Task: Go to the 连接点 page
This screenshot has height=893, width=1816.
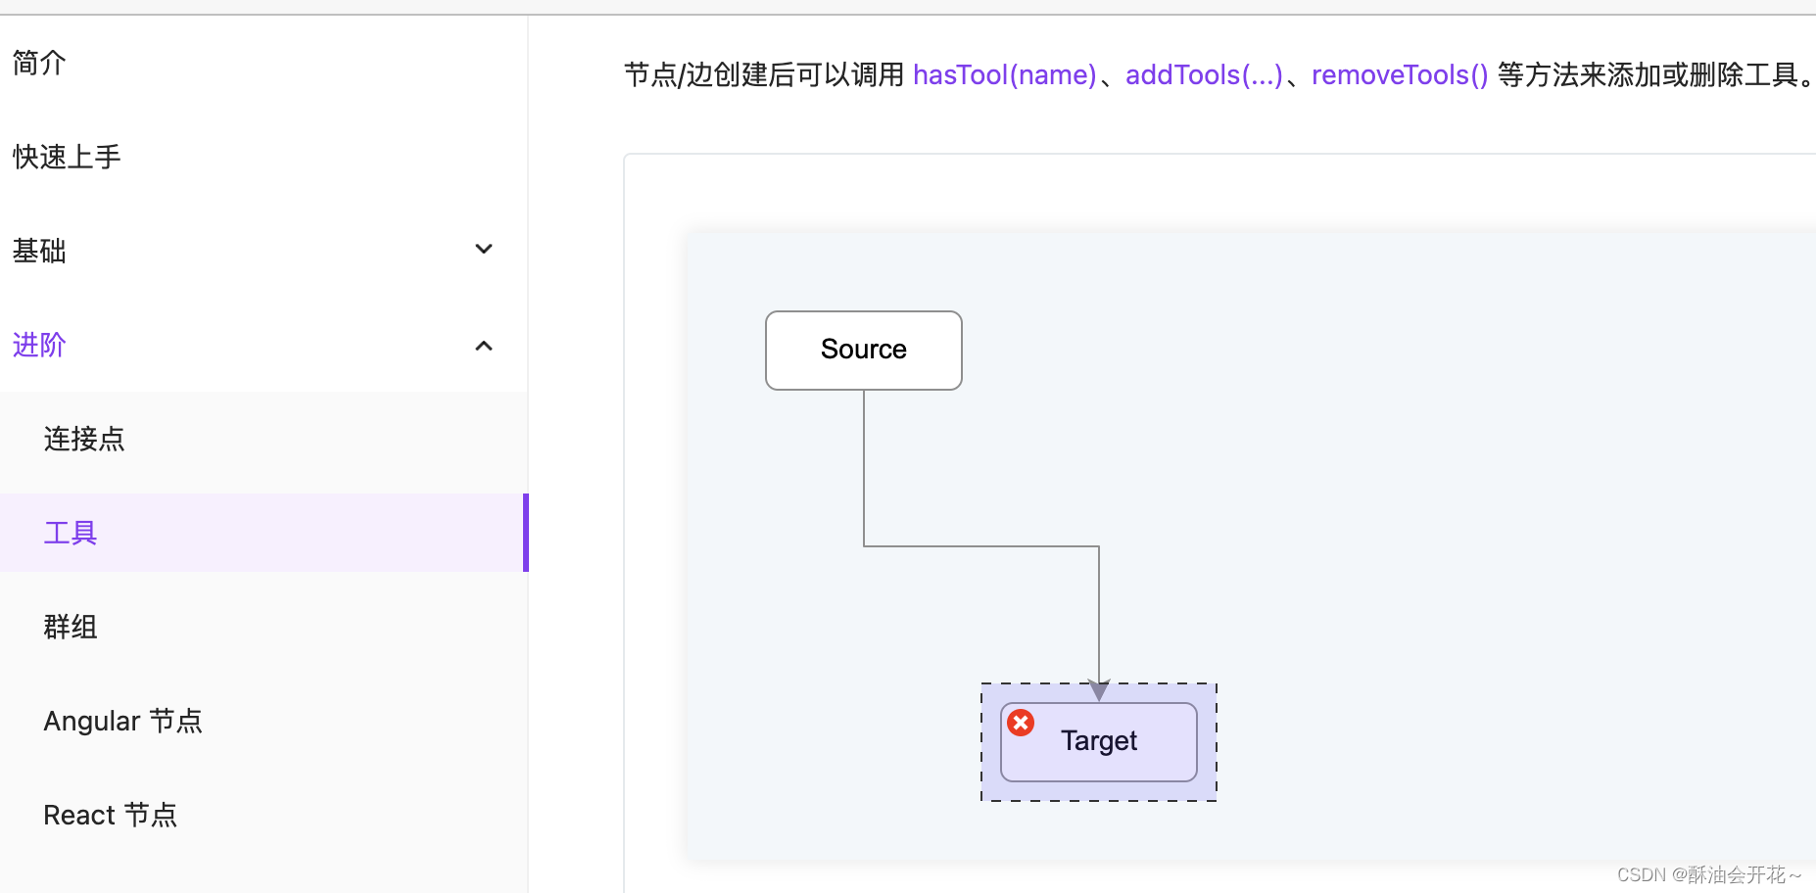Action: point(84,439)
